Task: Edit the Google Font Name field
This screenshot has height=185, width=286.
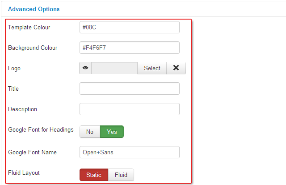Action: click(129, 152)
